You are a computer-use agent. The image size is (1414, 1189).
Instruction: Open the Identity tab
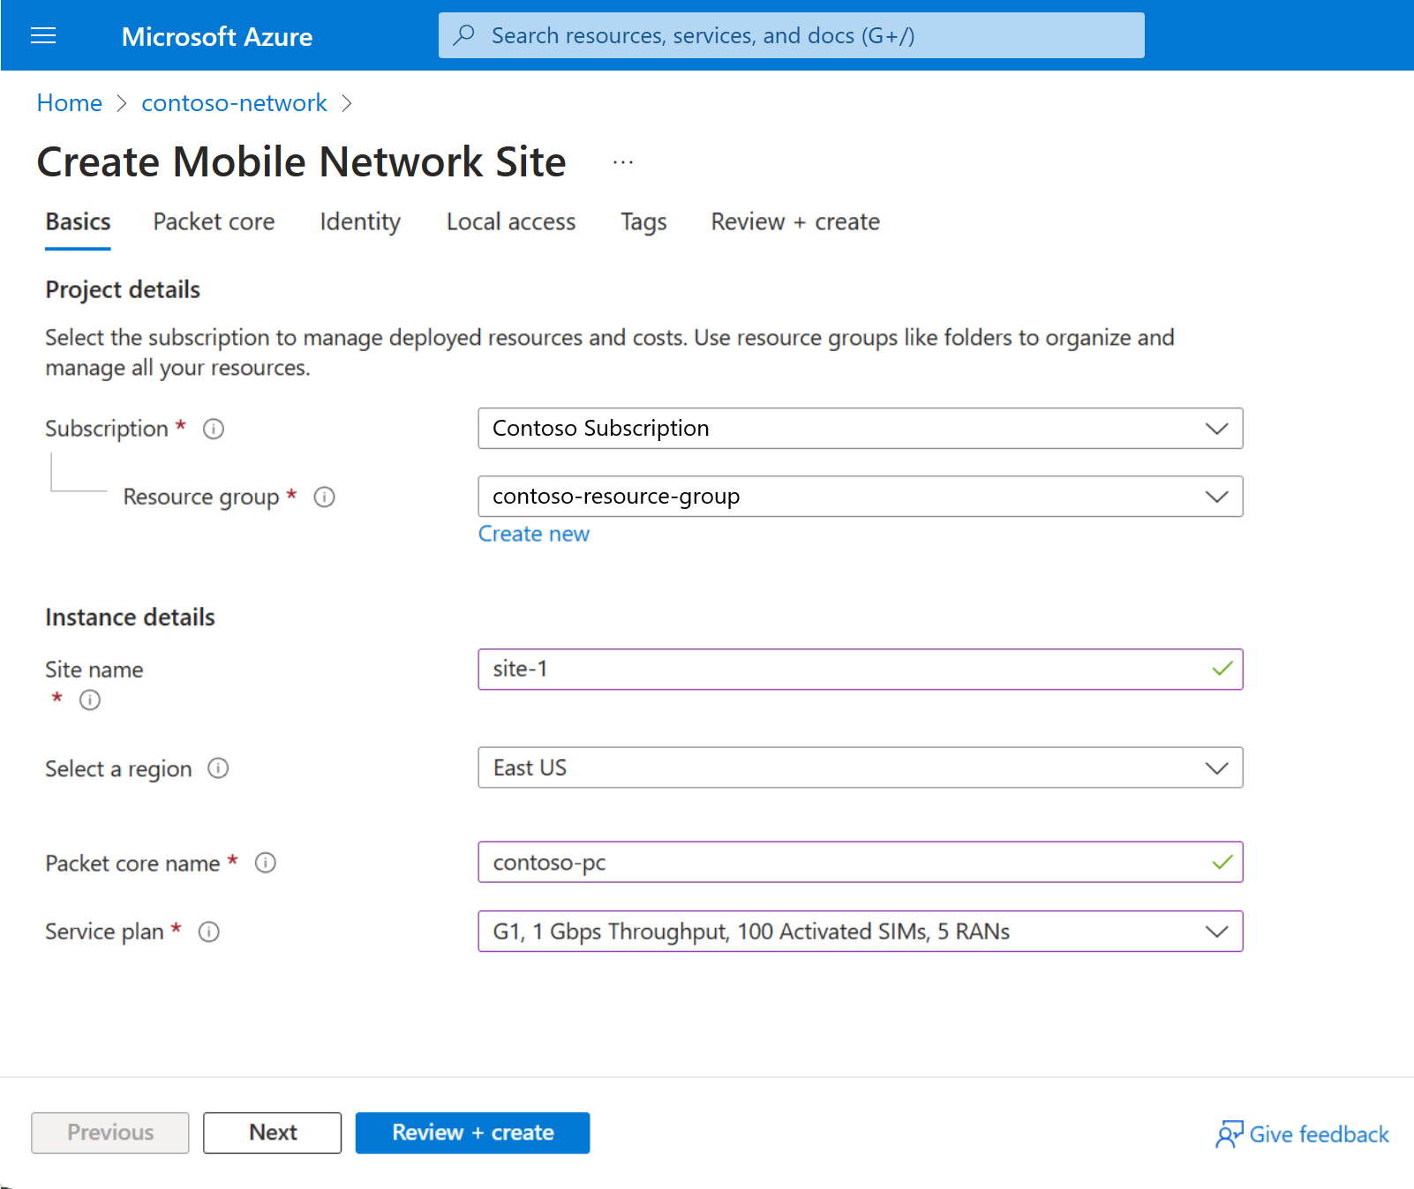(x=359, y=222)
